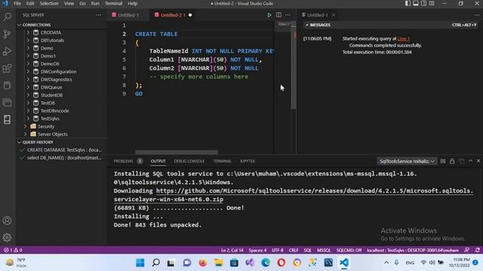Open the Source Control view
Viewport: 483px width, 271px height.
7,34
